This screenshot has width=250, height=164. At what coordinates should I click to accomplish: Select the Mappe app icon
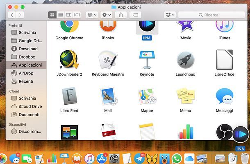pyautogui.click(x=147, y=97)
